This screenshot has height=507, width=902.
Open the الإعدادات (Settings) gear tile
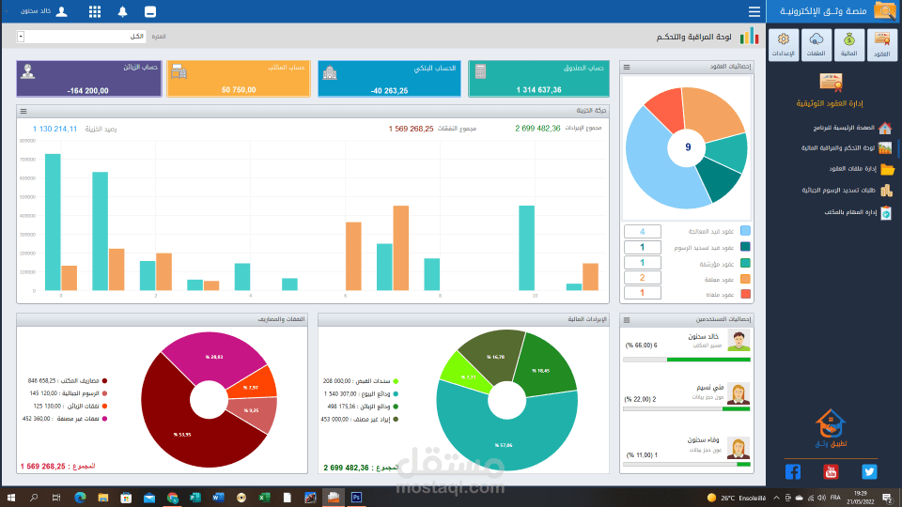point(784,45)
